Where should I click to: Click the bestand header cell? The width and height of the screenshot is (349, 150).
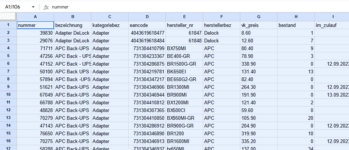[x=296, y=25]
